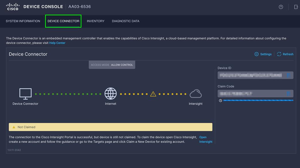Click the Internet globe icon
The image size is (300, 168).
point(110,93)
